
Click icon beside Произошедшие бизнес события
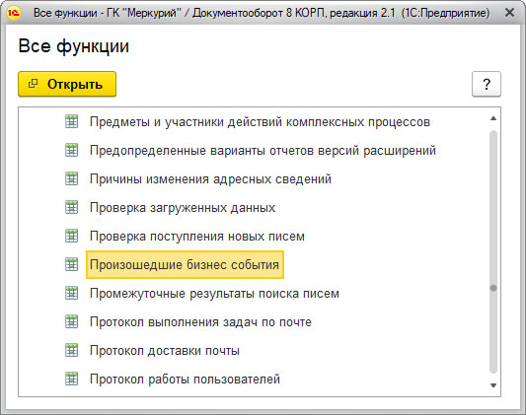(x=71, y=264)
